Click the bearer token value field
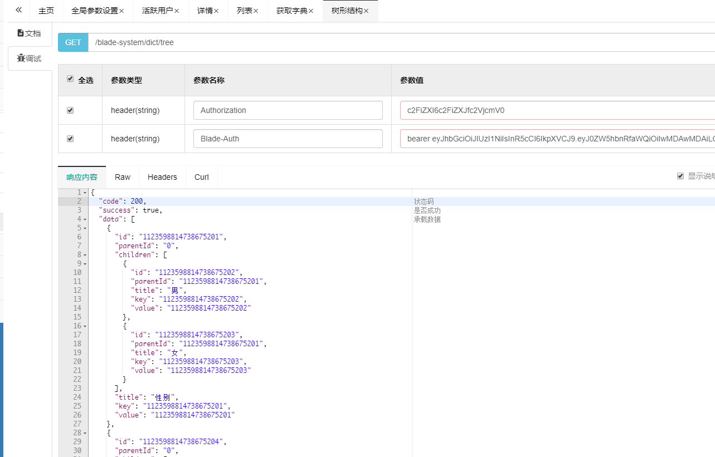 click(557, 139)
